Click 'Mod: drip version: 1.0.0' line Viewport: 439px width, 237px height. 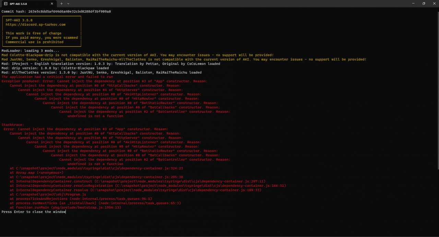(x=55, y=68)
